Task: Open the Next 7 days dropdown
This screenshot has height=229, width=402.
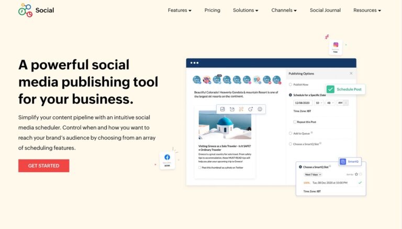Action: (x=313, y=175)
